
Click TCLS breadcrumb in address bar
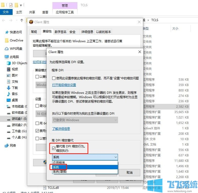[x=155, y=20]
